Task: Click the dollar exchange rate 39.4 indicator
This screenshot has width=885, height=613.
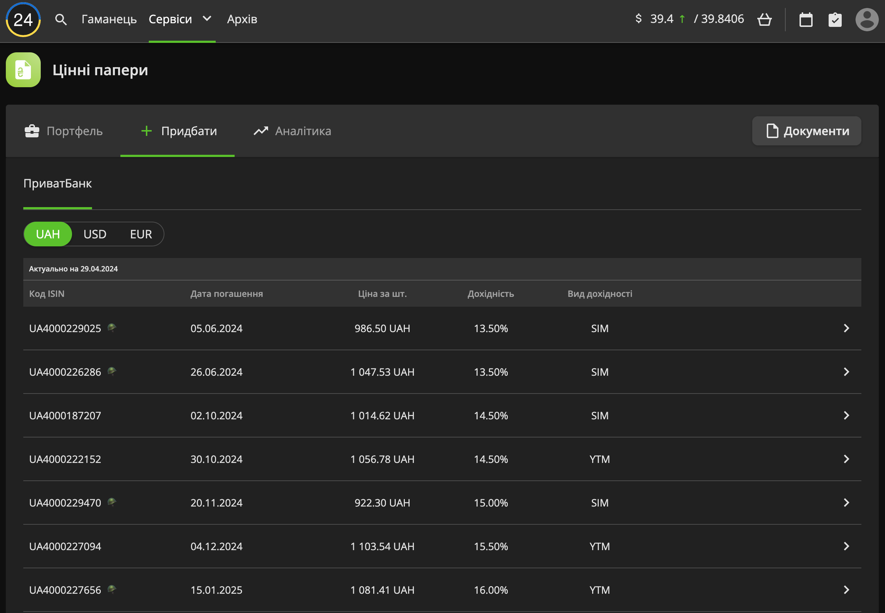Action: (x=661, y=19)
